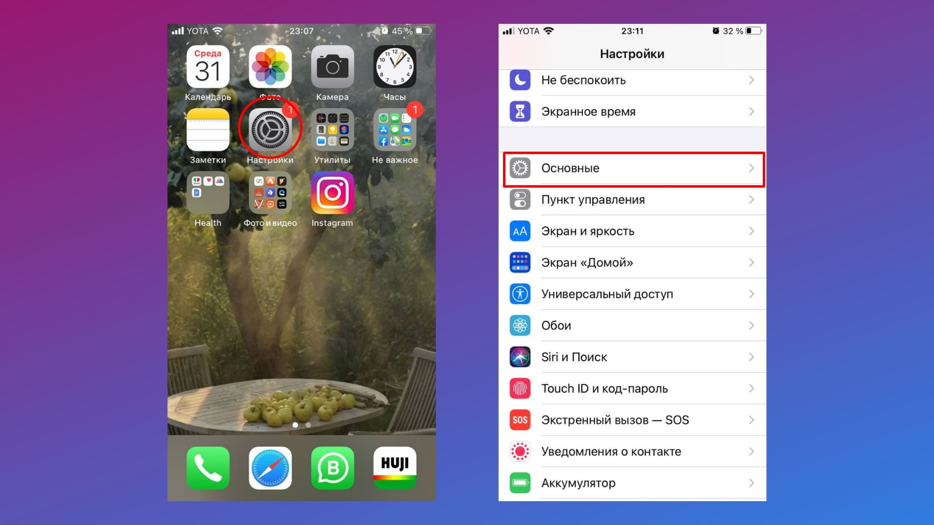Toggle the Экранное время restriction
This screenshot has height=525, width=934.
click(633, 111)
